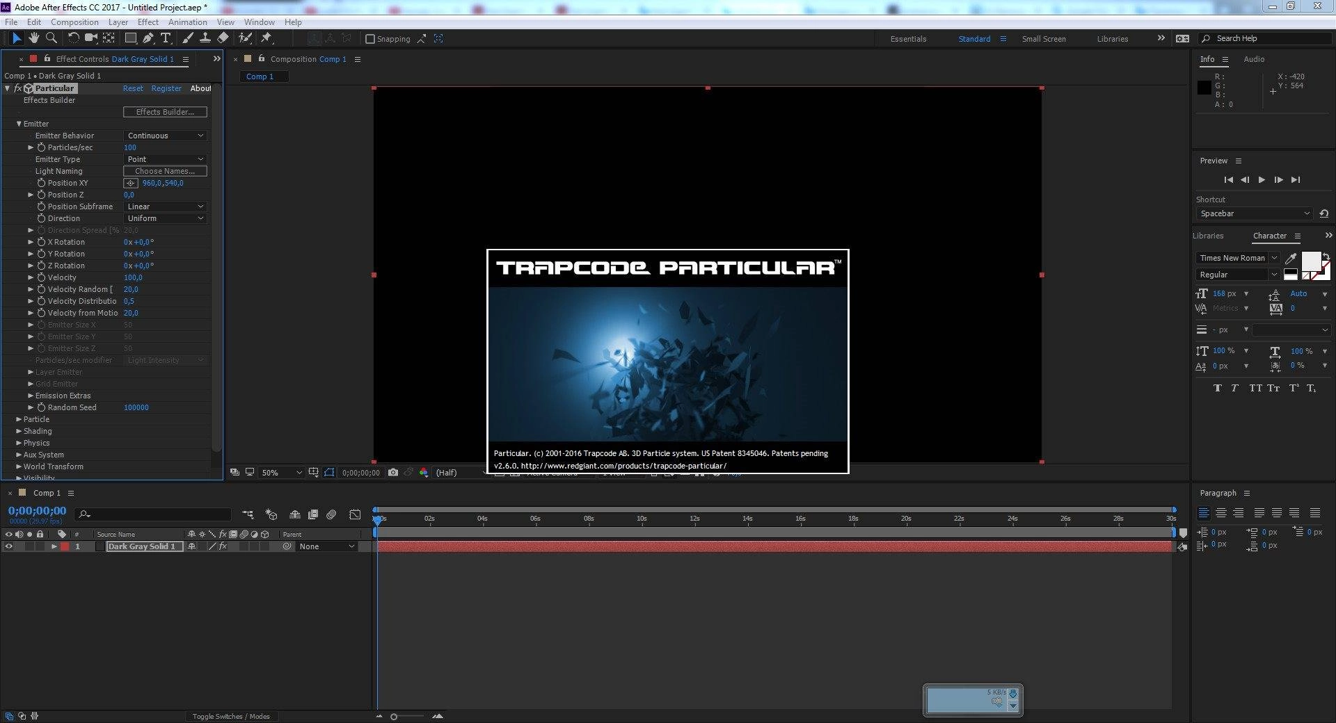Select the Clone Stamp tool
The width and height of the screenshot is (1336, 723).
click(x=205, y=38)
